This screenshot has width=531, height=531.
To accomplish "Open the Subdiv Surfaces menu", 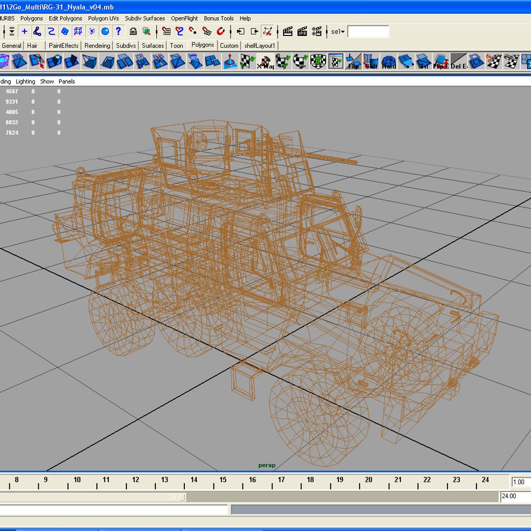I will pyautogui.click(x=145, y=18).
